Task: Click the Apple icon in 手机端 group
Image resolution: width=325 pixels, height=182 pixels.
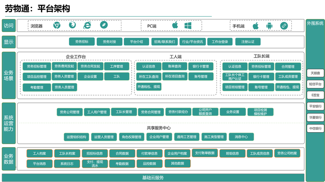Action: point(256,26)
